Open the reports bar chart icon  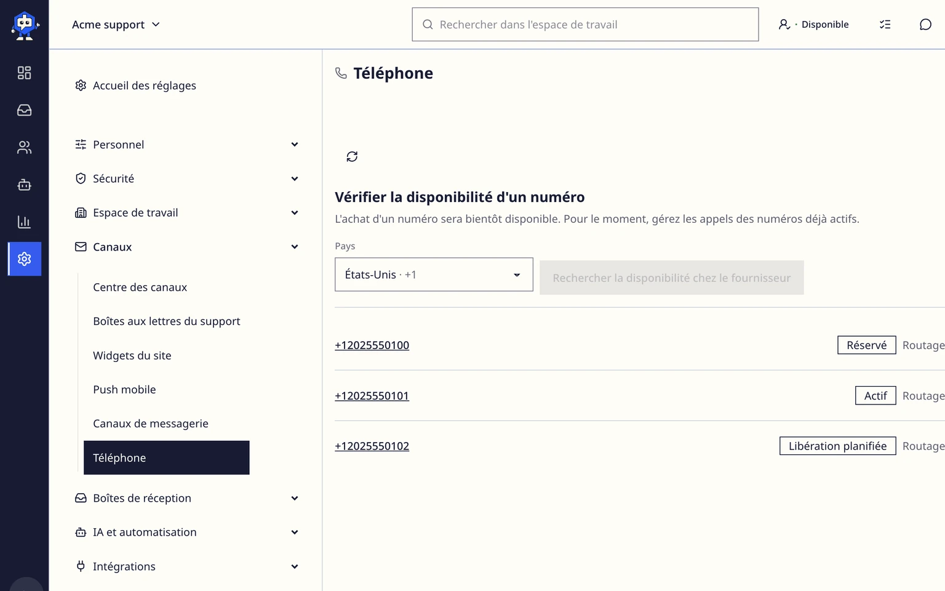[x=24, y=222]
